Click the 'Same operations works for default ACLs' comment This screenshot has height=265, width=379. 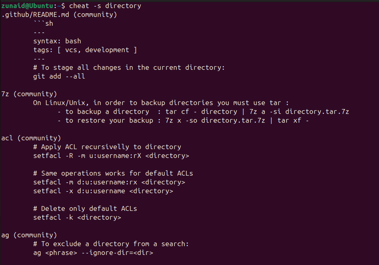pyautogui.click(x=113, y=173)
